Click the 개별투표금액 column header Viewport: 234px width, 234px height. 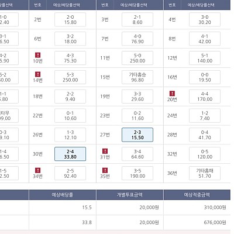tap(130, 195)
